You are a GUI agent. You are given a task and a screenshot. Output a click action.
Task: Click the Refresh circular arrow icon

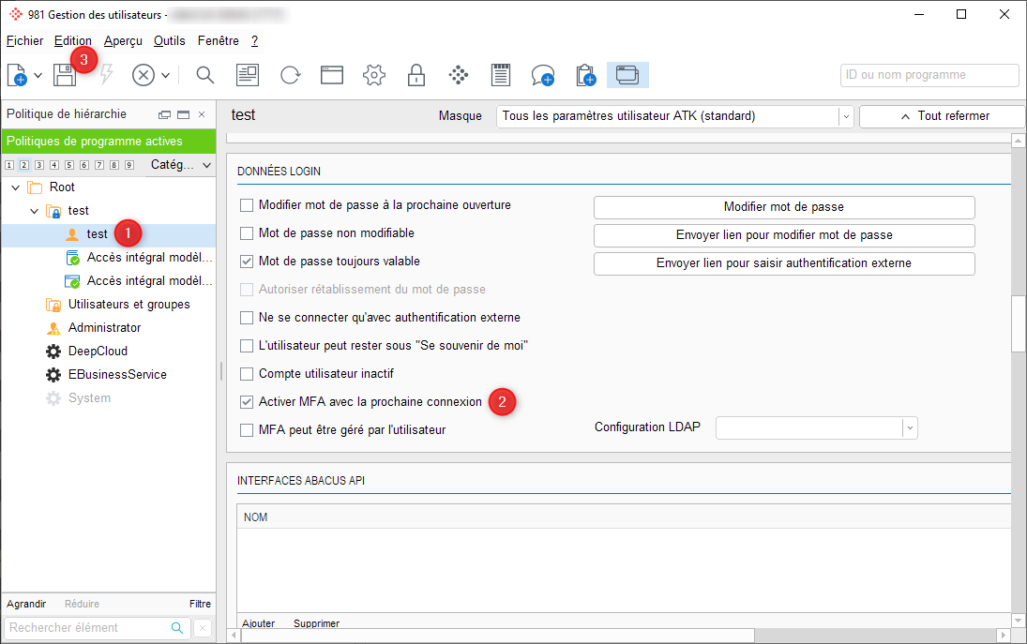[x=290, y=75]
